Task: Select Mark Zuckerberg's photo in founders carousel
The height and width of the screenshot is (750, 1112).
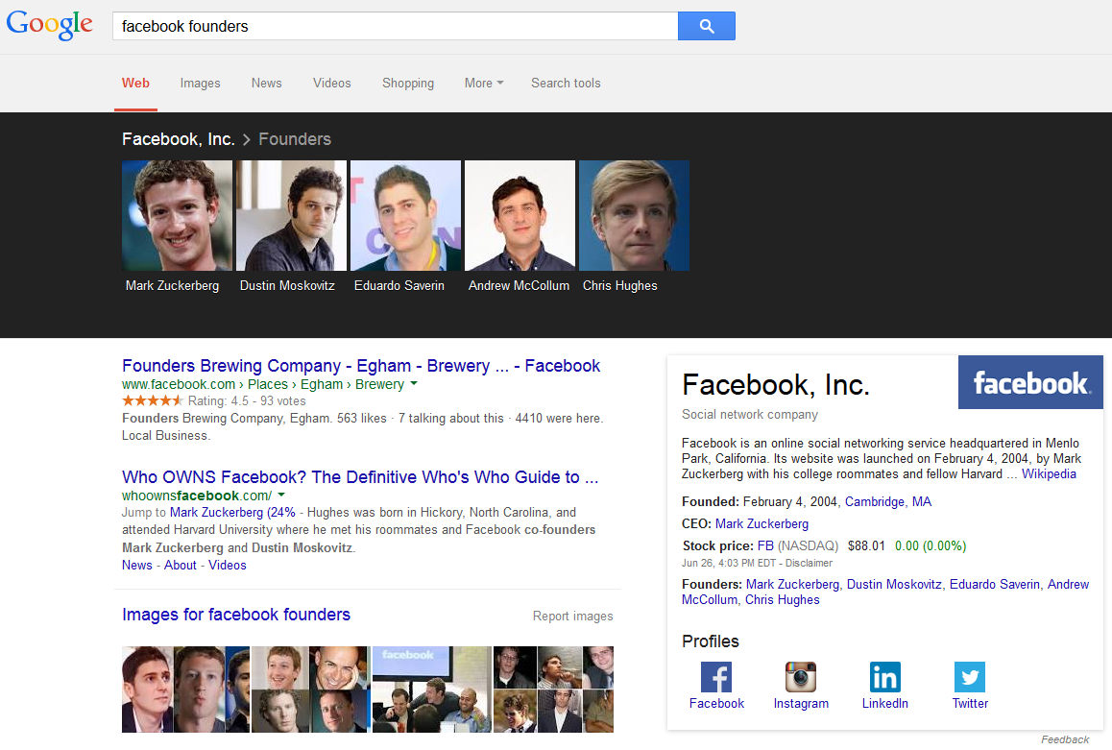Action: point(177,216)
